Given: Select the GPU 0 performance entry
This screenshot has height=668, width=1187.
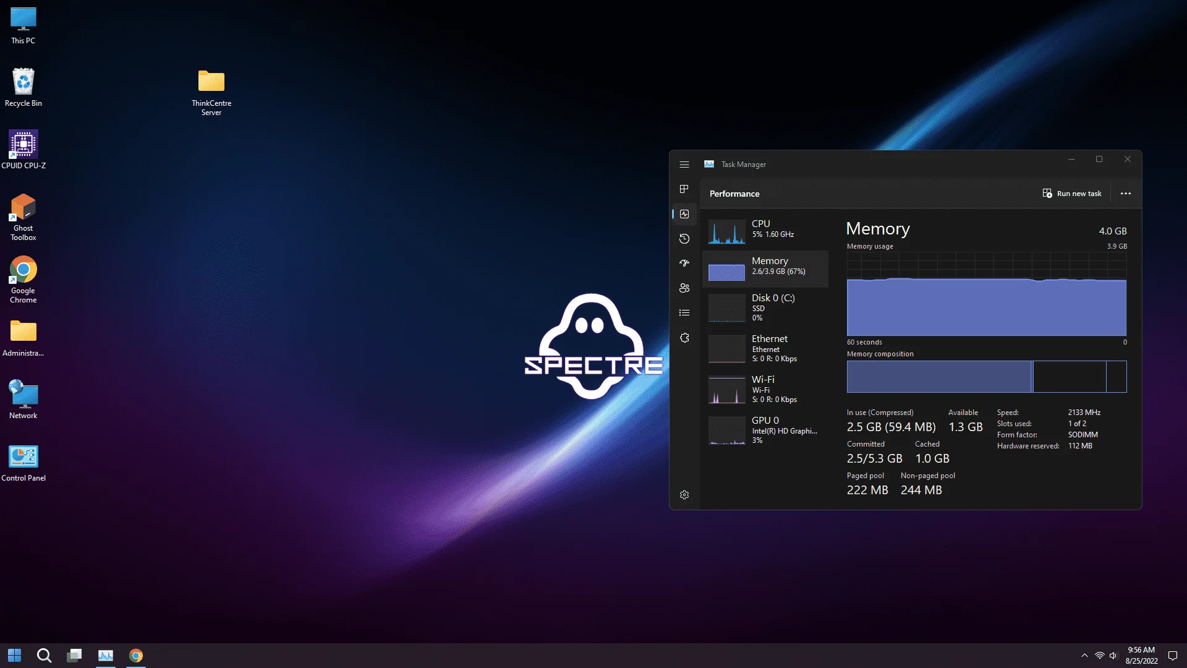Looking at the screenshot, I should [x=765, y=430].
